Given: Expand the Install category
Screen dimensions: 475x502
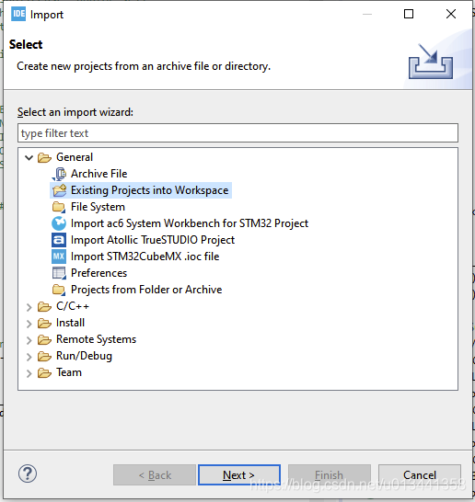Looking at the screenshot, I should (x=29, y=324).
